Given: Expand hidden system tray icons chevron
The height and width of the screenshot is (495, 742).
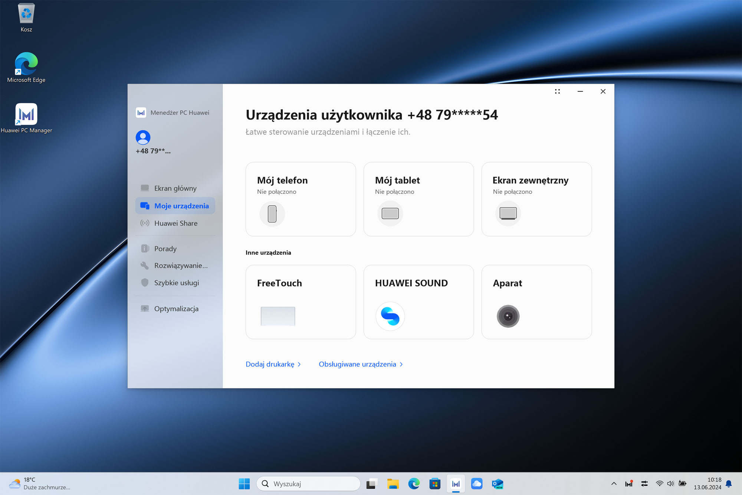Looking at the screenshot, I should (x=614, y=484).
